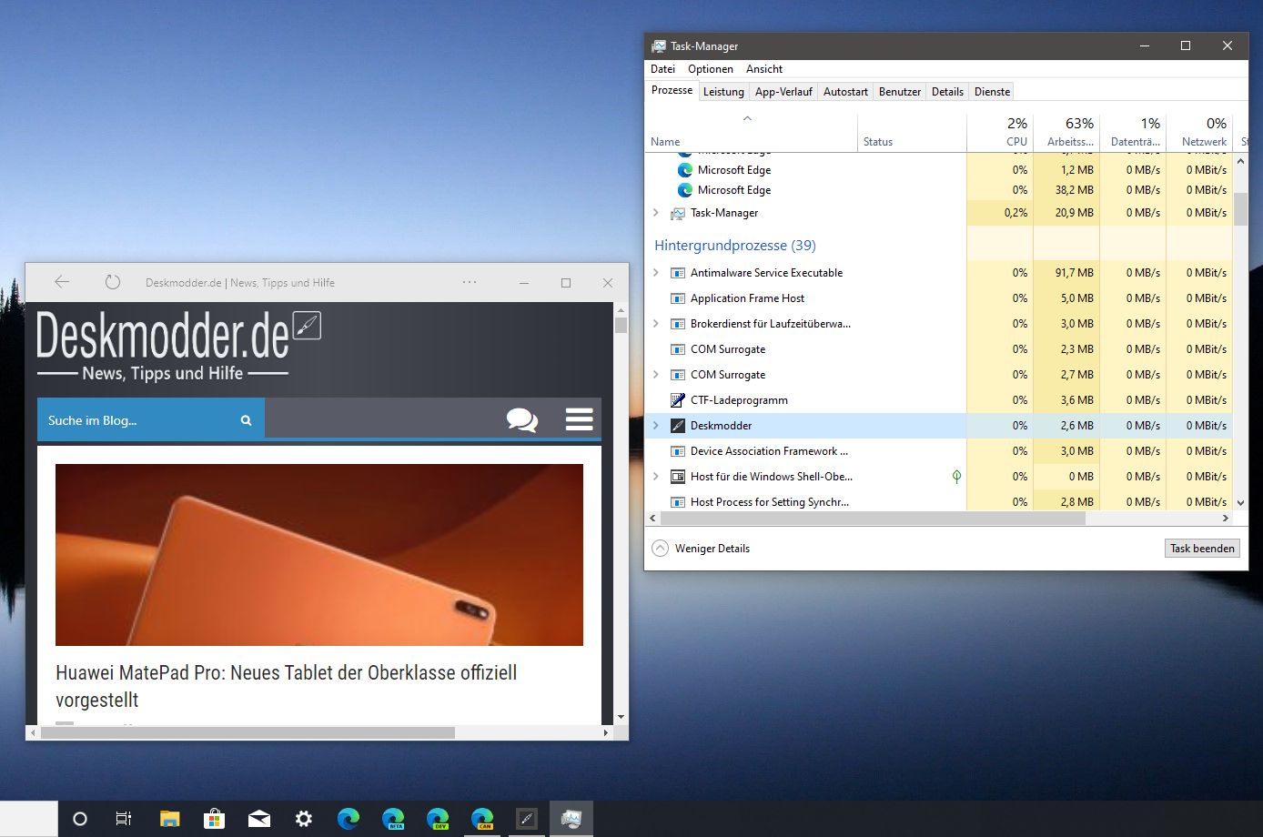Open three-dots menu in Deskmodder window
This screenshot has height=837, width=1263.
tap(470, 282)
